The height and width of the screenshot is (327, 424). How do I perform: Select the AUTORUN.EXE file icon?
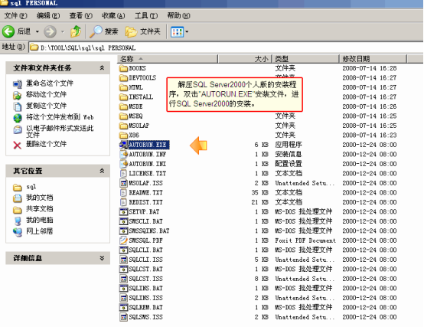coord(123,145)
